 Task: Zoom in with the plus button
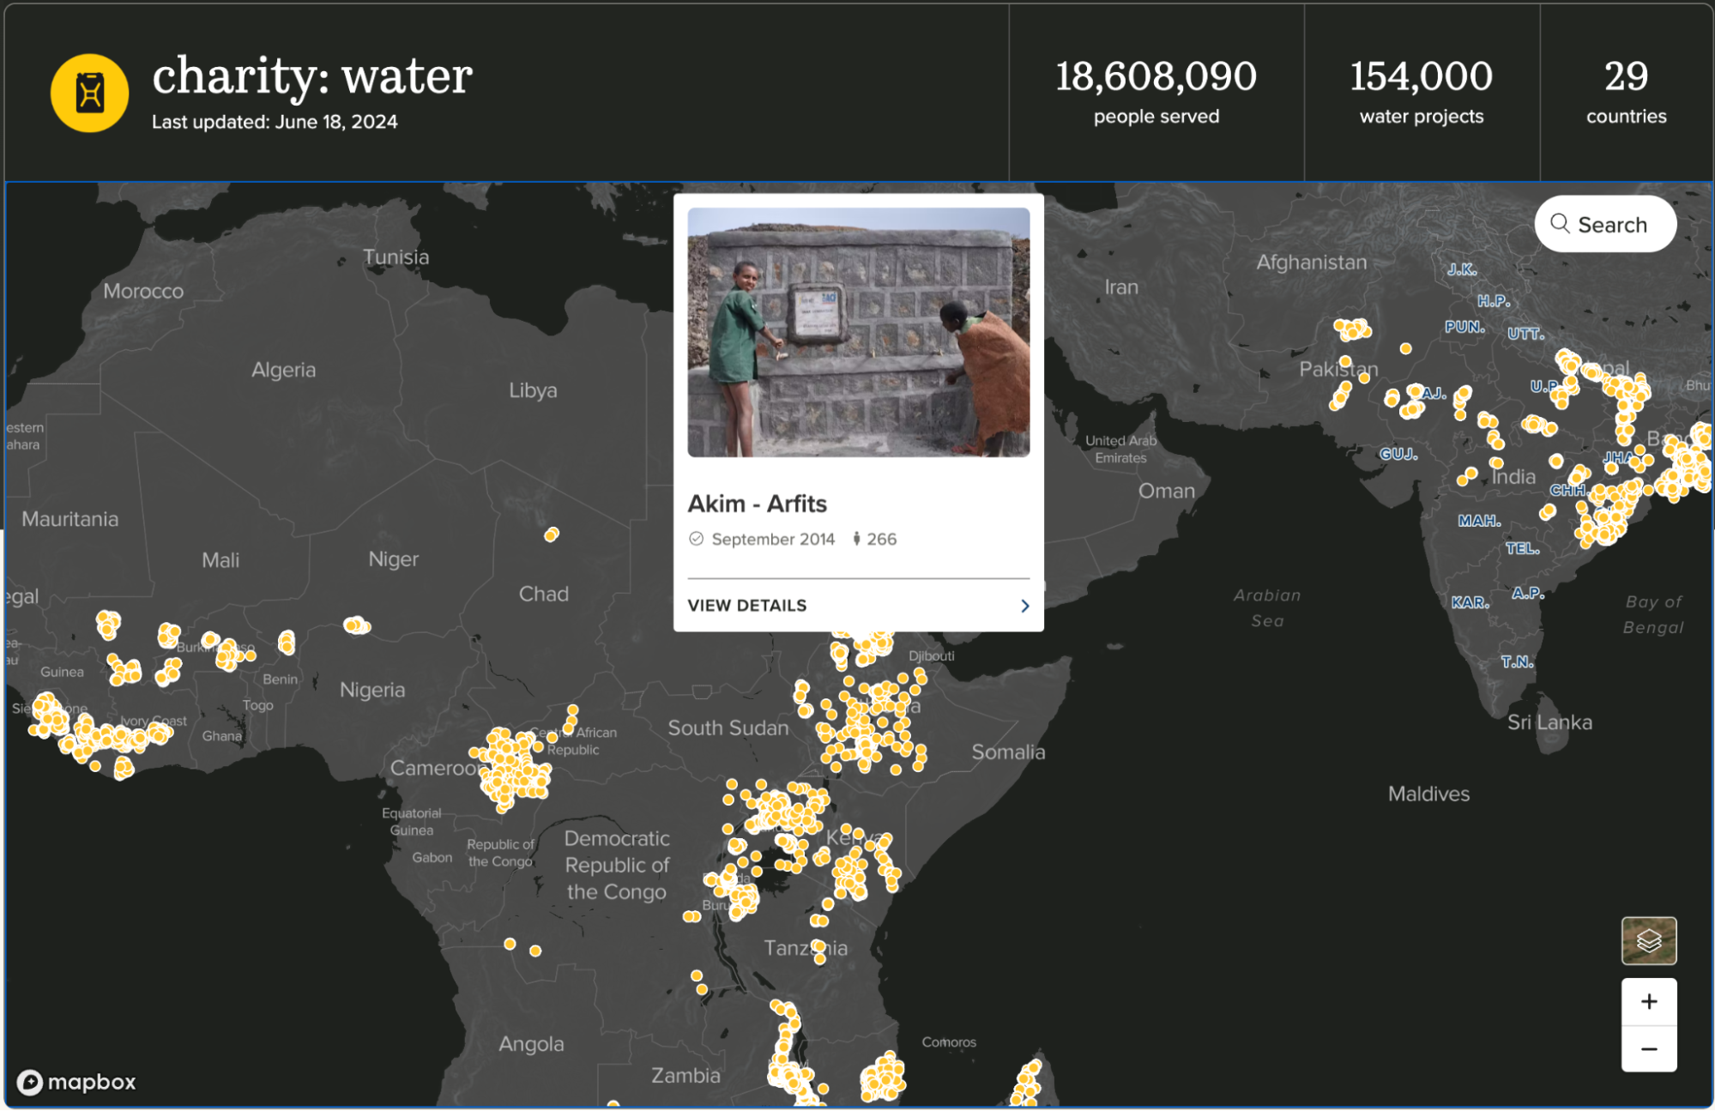tap(1648, 1002)
